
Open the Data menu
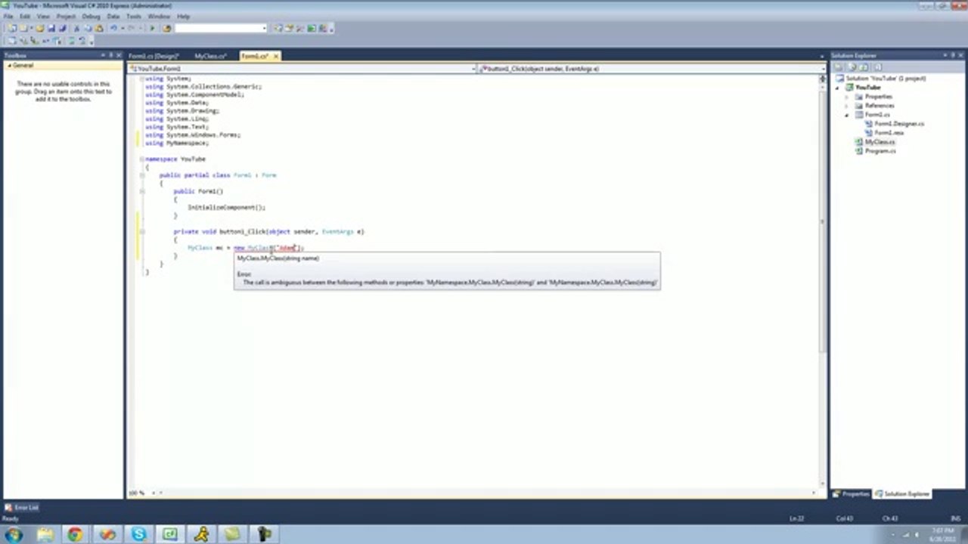pos(113,16)
